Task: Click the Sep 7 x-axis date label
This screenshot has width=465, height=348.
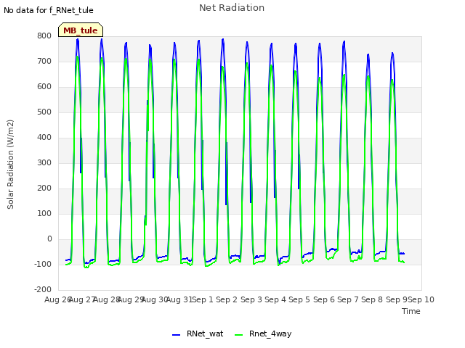Action: coord(348,299)
